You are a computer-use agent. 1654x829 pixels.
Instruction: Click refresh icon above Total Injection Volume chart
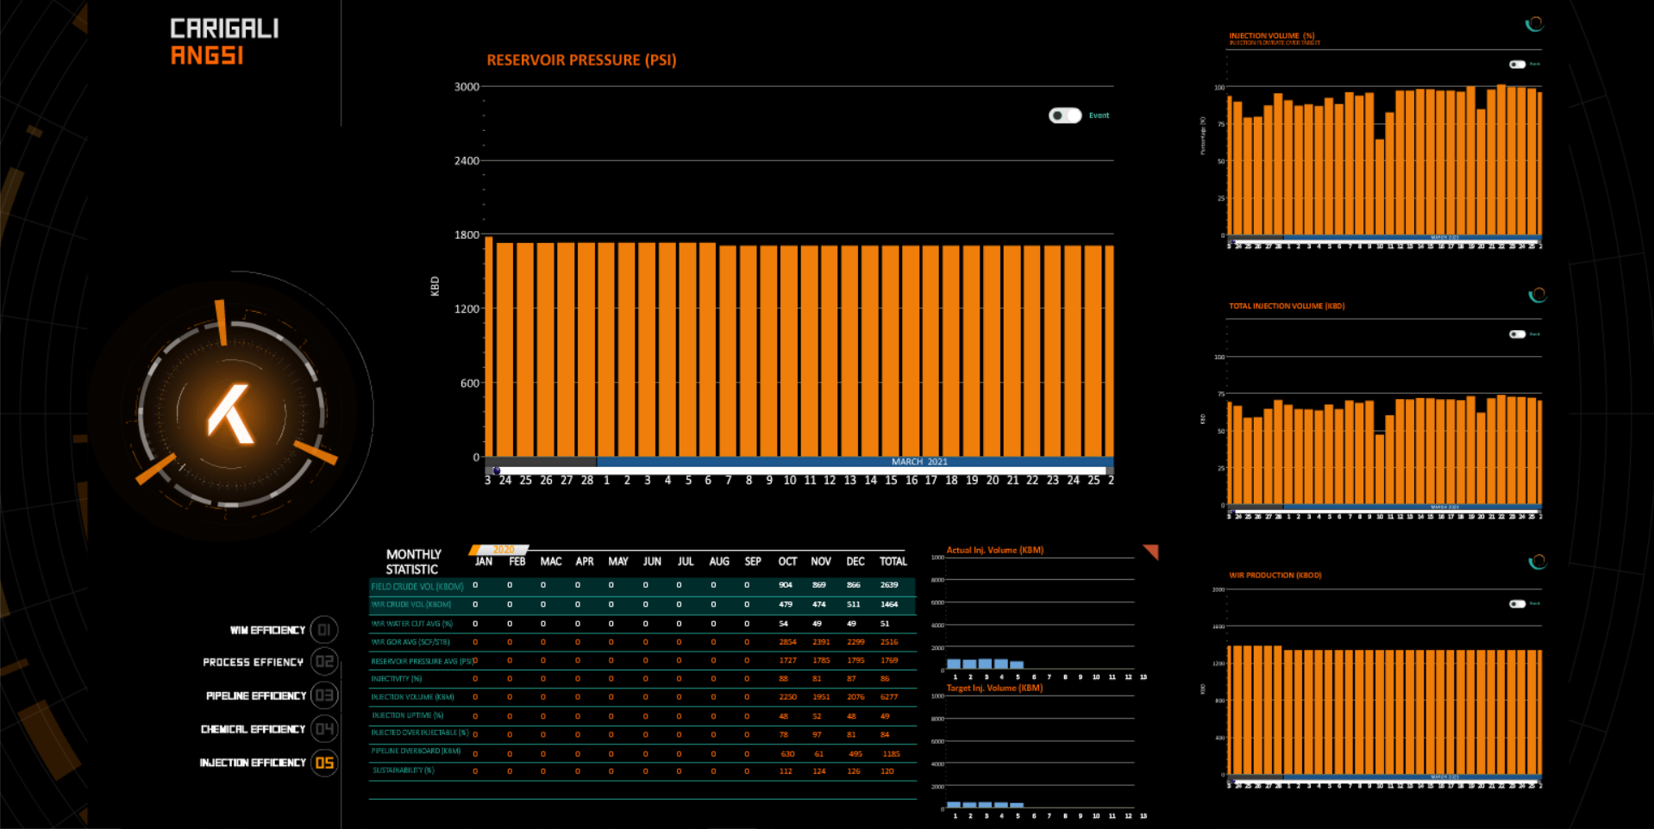1537,296
